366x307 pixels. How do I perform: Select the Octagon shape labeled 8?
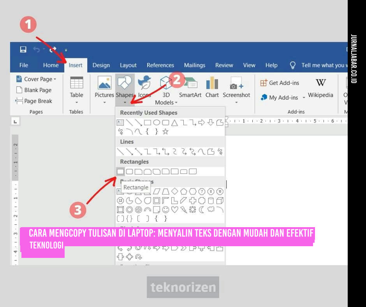211,192
